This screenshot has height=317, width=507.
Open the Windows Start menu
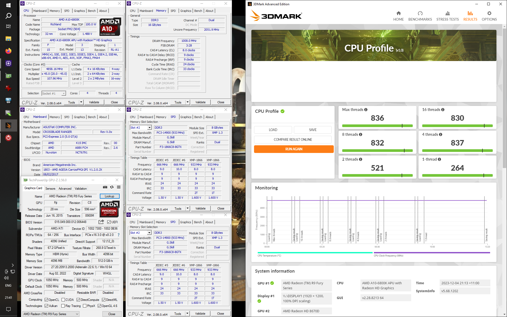(8, 5)
